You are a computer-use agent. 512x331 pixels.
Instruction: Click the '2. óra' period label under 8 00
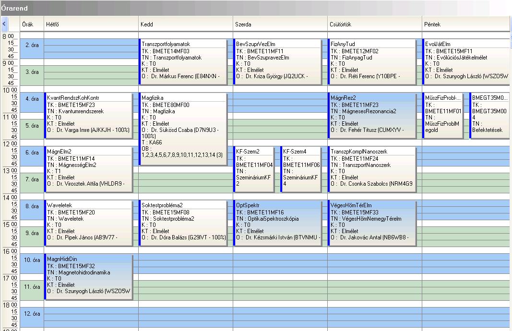point(32,46)
